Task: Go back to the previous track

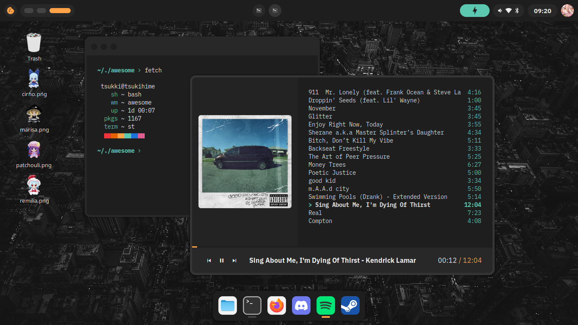Action: [x=209, y=261]
